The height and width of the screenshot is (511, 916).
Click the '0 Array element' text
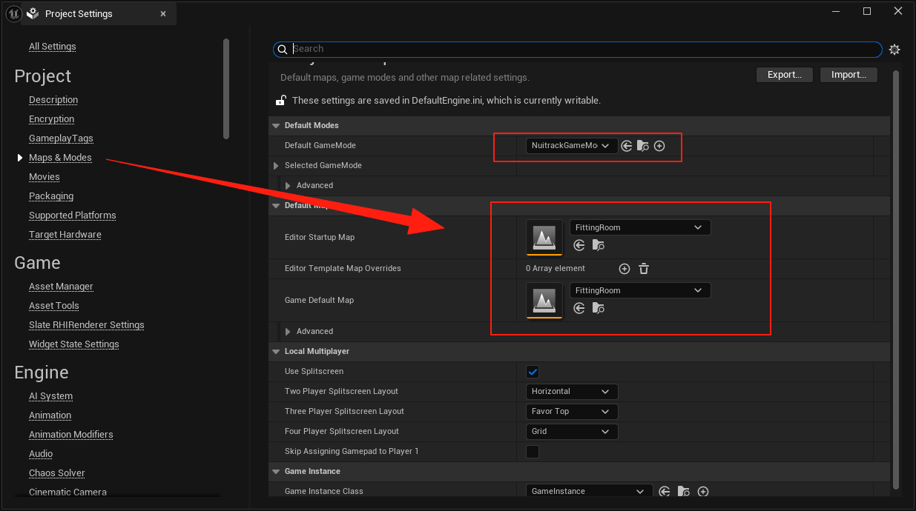[x=556, y=269]
